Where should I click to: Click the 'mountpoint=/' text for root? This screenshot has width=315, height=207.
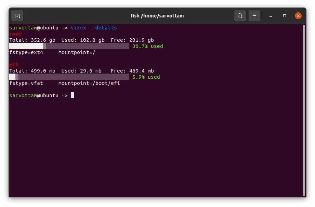pyautogui.click(x=77, y=52)
